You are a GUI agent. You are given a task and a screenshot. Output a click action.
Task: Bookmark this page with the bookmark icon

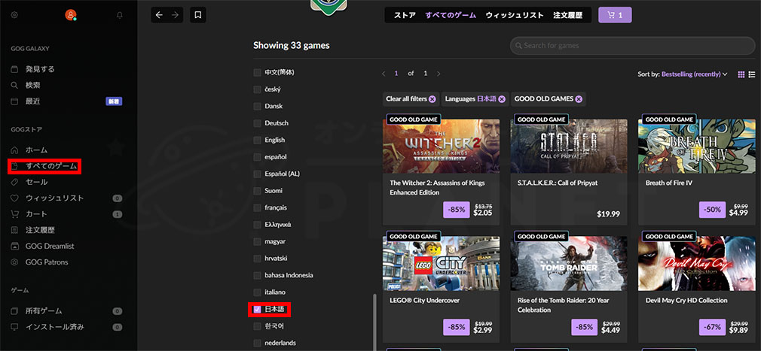click(x=198, y=15)
